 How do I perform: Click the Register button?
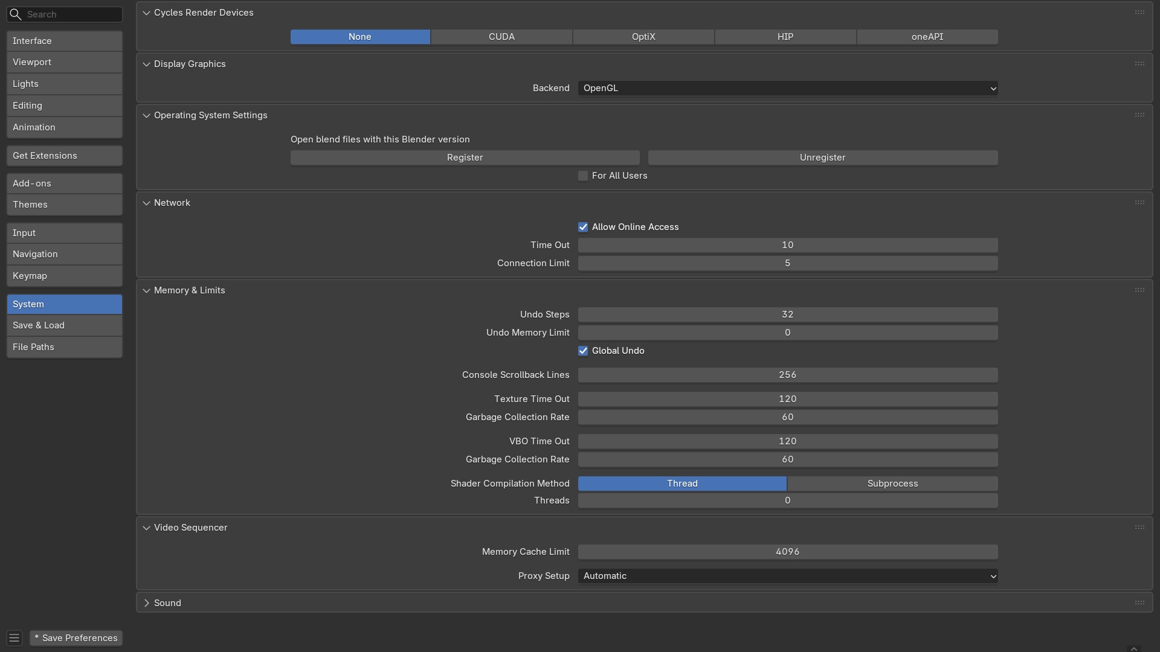[x=465, y=158]
